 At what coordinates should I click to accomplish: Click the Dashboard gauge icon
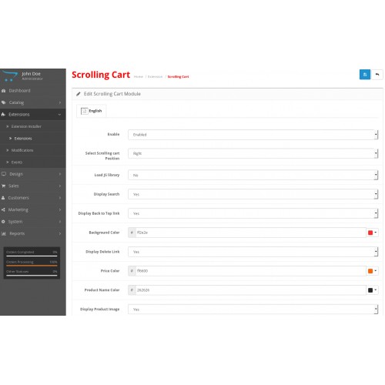click(4, 91)
